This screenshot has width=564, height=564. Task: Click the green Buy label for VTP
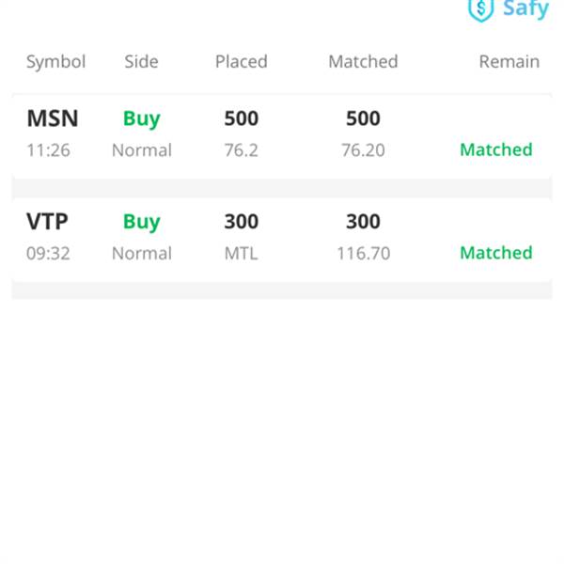(142, 222)
